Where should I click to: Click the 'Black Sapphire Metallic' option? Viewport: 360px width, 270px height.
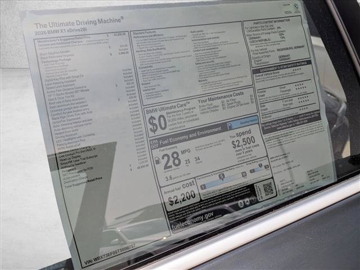point(55,53)
